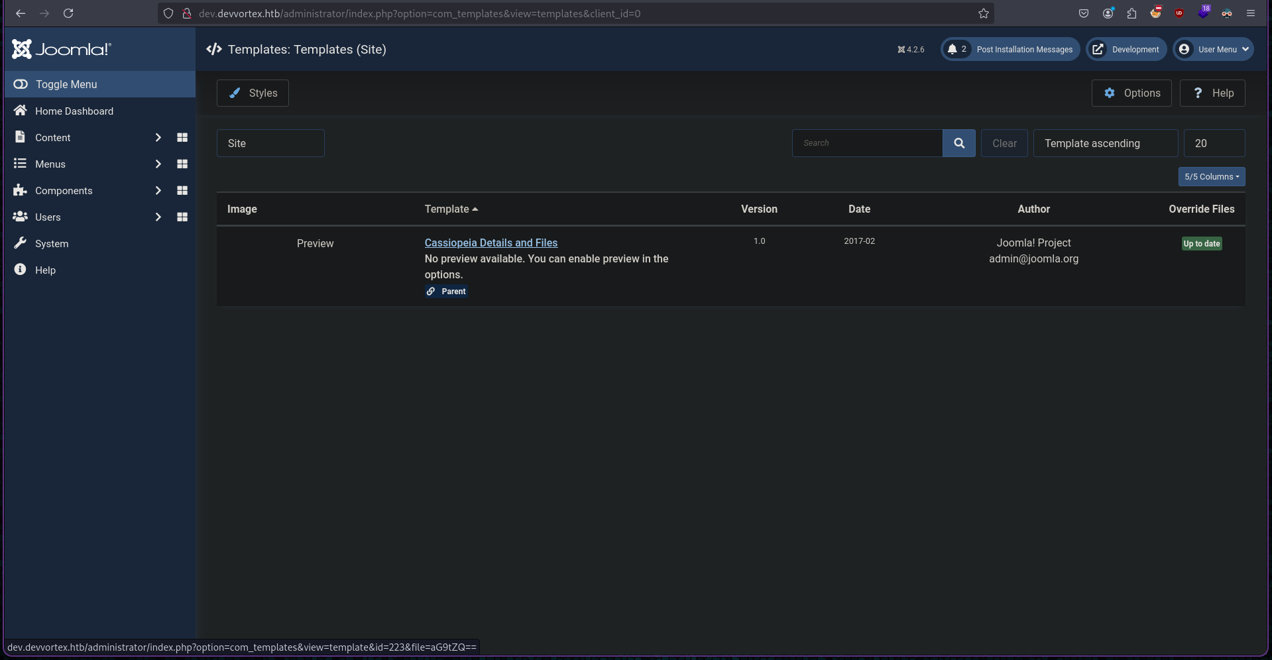Open the User Menu dropdown
The image size is (1272, 660).
click(x=1214, y=49)
